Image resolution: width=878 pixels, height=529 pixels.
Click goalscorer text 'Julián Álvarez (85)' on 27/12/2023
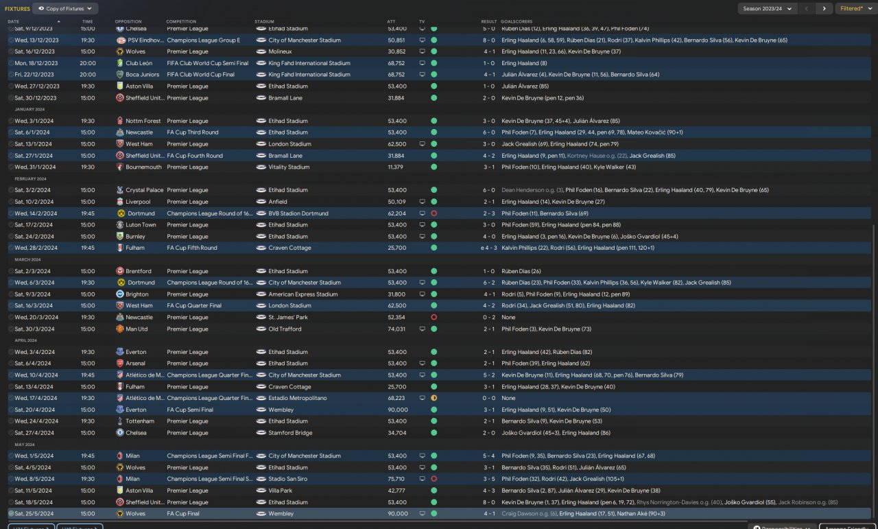pos(525,86)
